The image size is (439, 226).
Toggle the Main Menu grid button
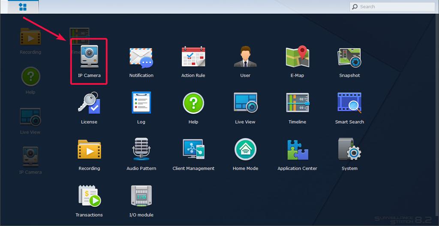tap(23, 7)
